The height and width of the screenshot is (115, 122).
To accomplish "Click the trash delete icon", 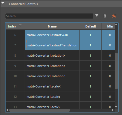I will tap(105, 16).
